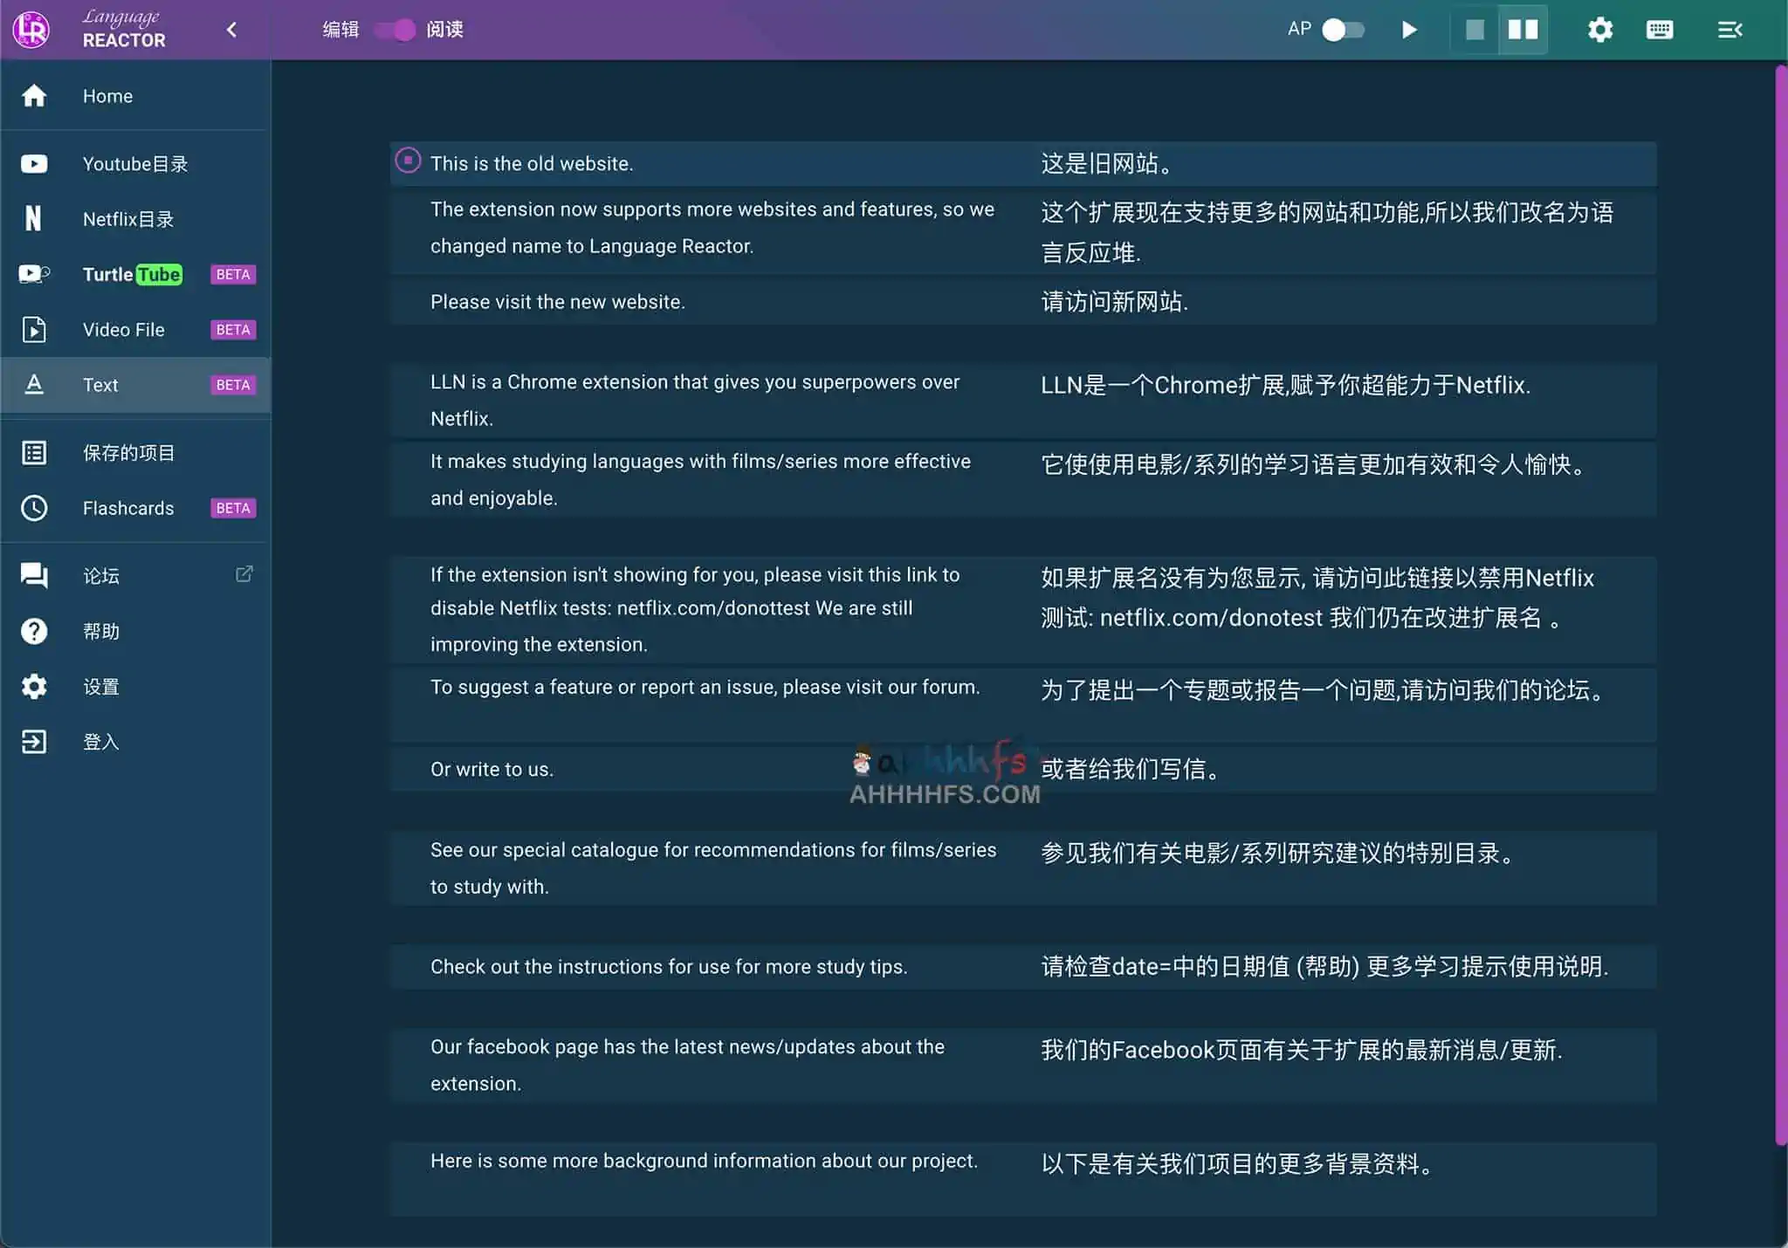
Task: Select the TurtleTube beta section
Action: (132, 274)
